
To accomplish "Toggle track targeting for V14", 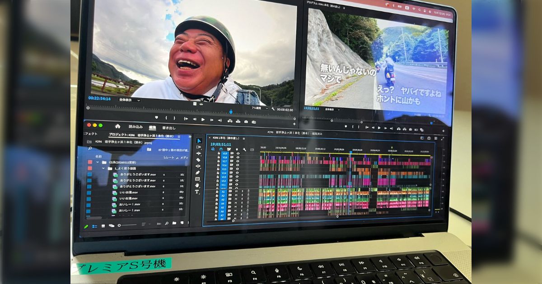I will [x=224, y=173].
